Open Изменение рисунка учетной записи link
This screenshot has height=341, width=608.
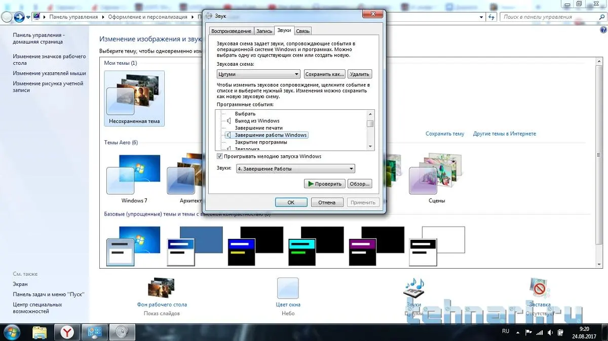(x=48, y=87)
